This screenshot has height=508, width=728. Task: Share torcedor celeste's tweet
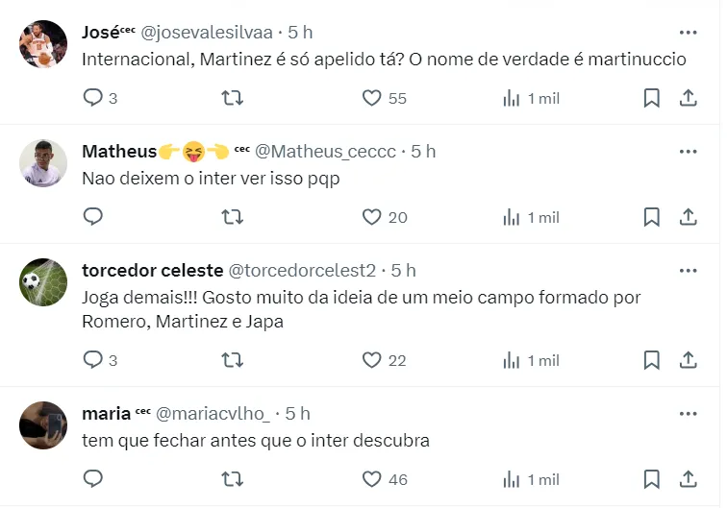pyautogui.click(x=688, y=360)
